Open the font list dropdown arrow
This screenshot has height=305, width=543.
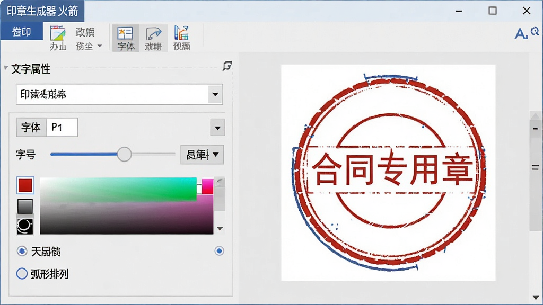coord(217,128)
